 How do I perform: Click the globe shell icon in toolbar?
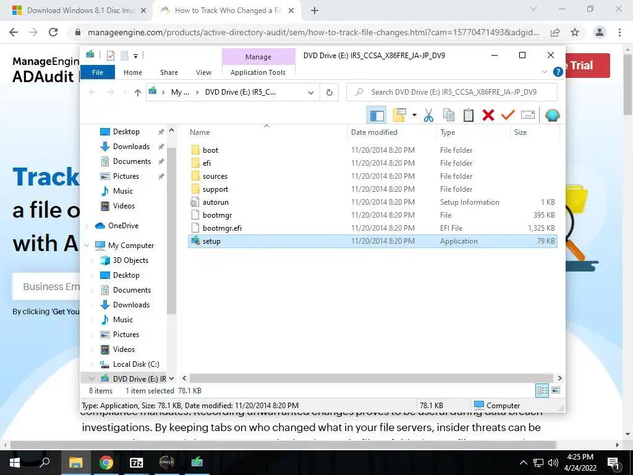point(552,115)
